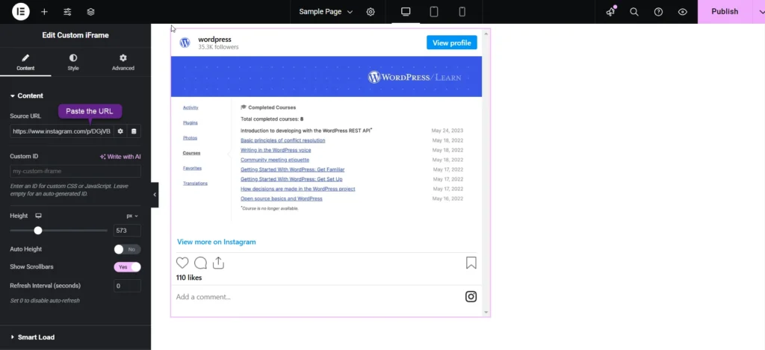Viewport: 765px width, 350px height.
Task: Click the wordpress account name
Action: [x=214, y=40]
